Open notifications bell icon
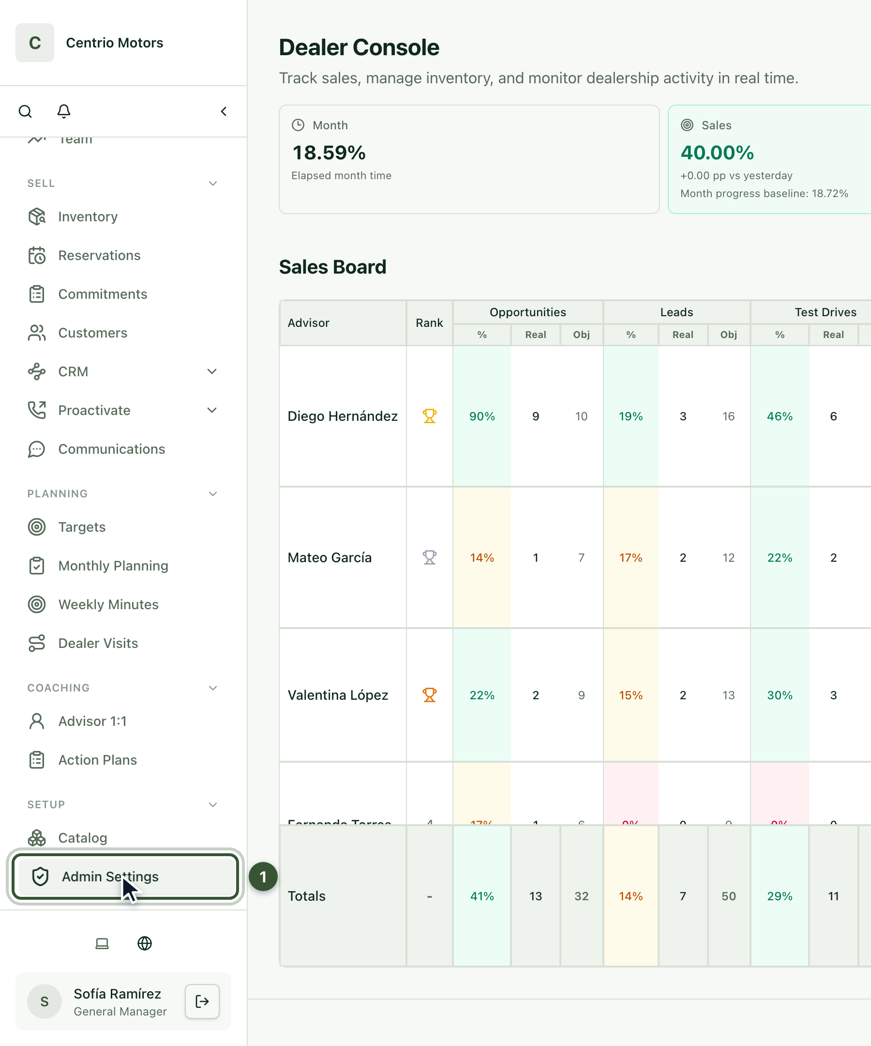The width and height of the screenshot is (871, 1046). tap(64, 111)
